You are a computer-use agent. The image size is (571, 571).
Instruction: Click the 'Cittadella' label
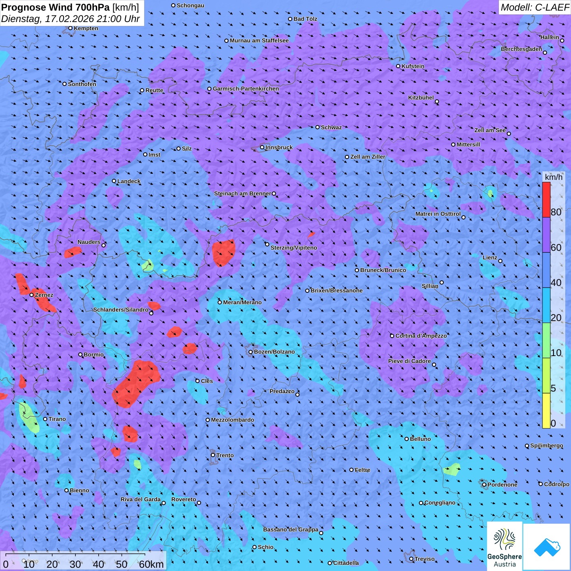pos(346,563)
